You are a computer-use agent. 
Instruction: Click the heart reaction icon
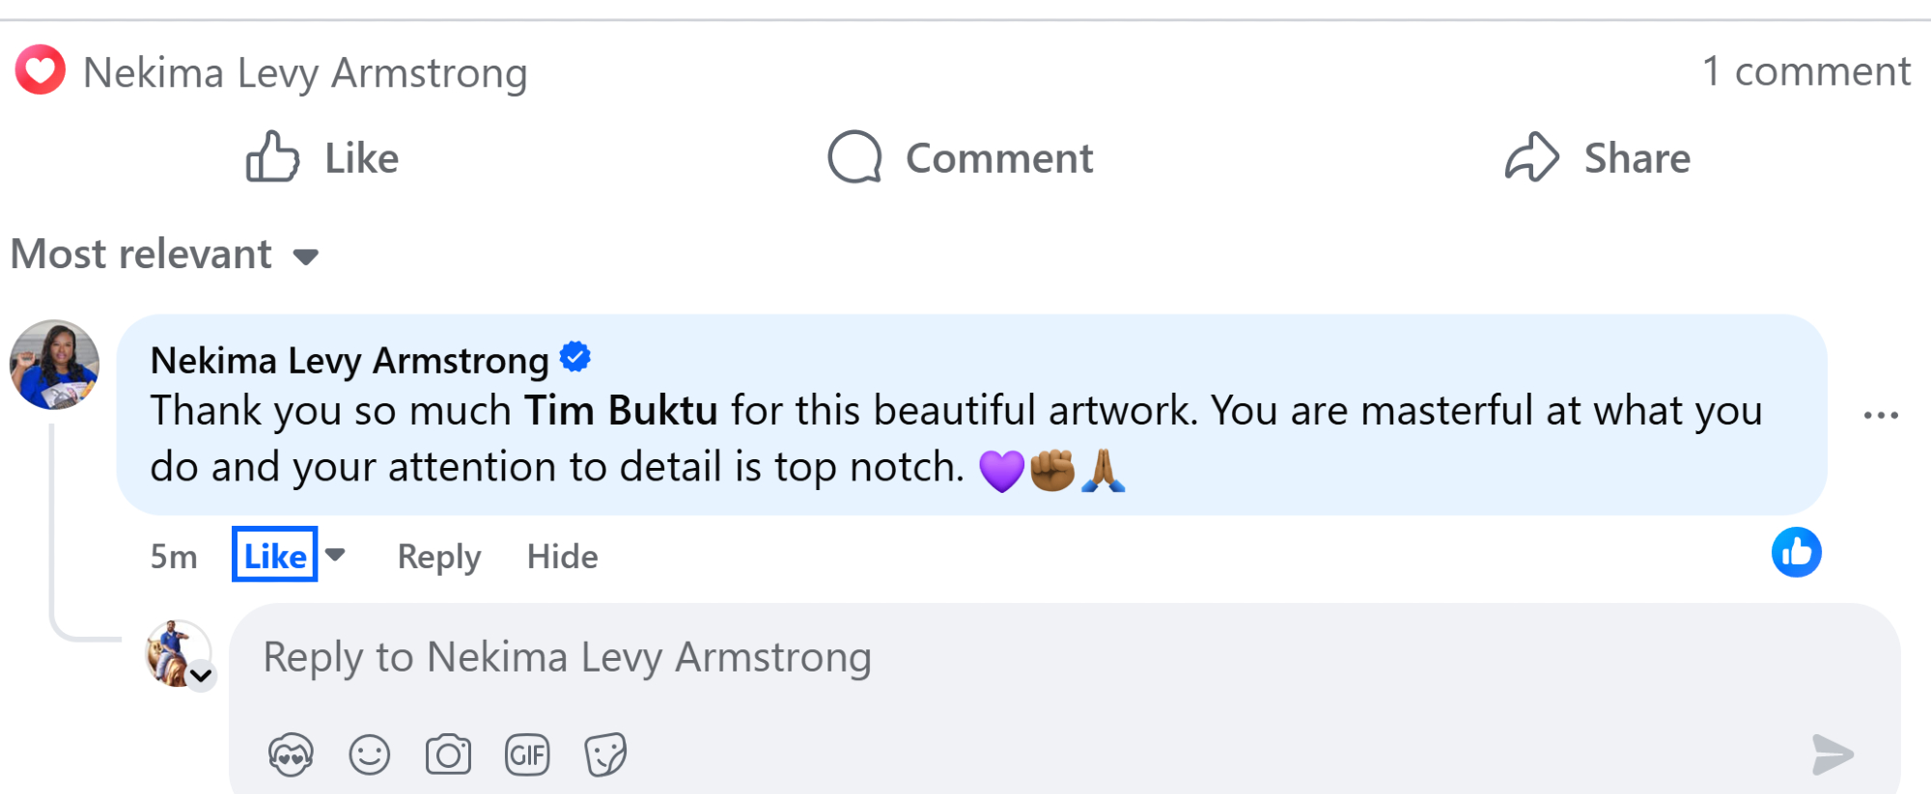point(41,70)
